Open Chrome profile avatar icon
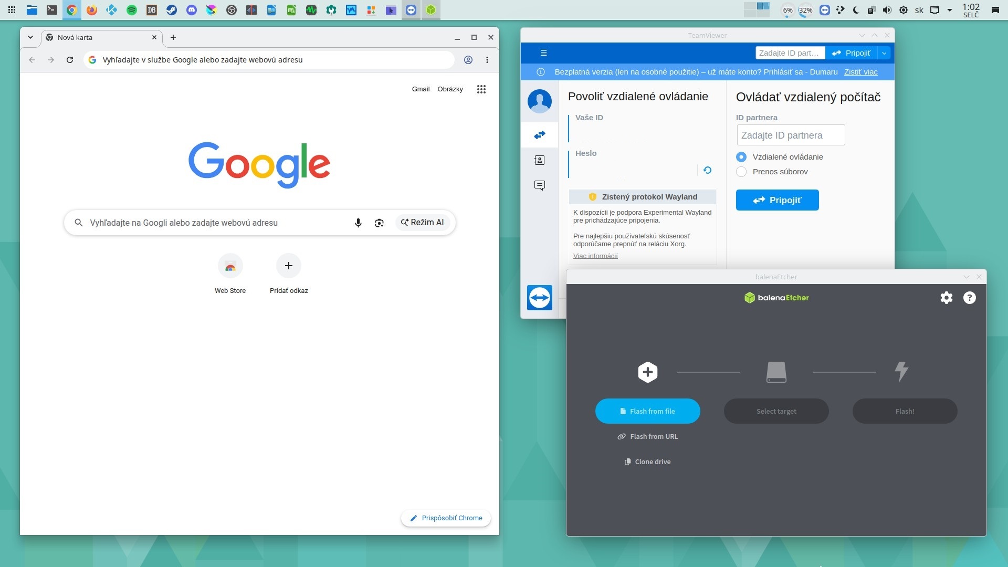 pos(468,60)
